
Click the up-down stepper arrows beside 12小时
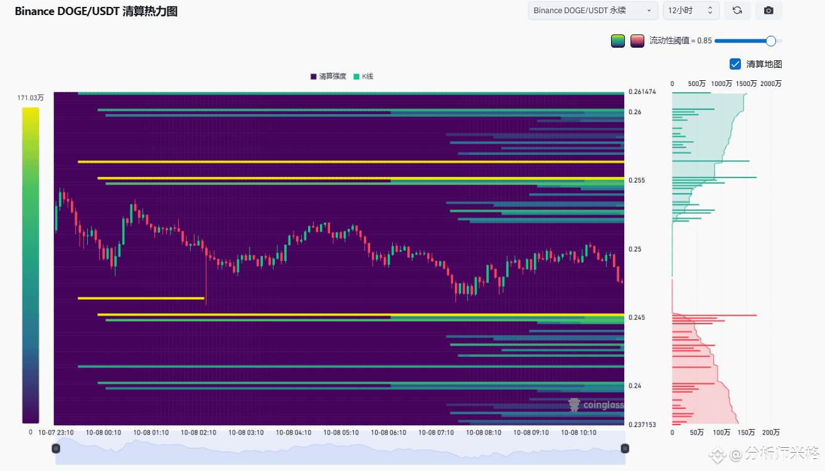point(710,11)
